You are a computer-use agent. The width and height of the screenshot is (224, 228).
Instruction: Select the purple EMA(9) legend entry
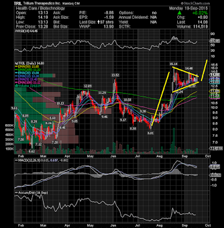pos(27,79)
